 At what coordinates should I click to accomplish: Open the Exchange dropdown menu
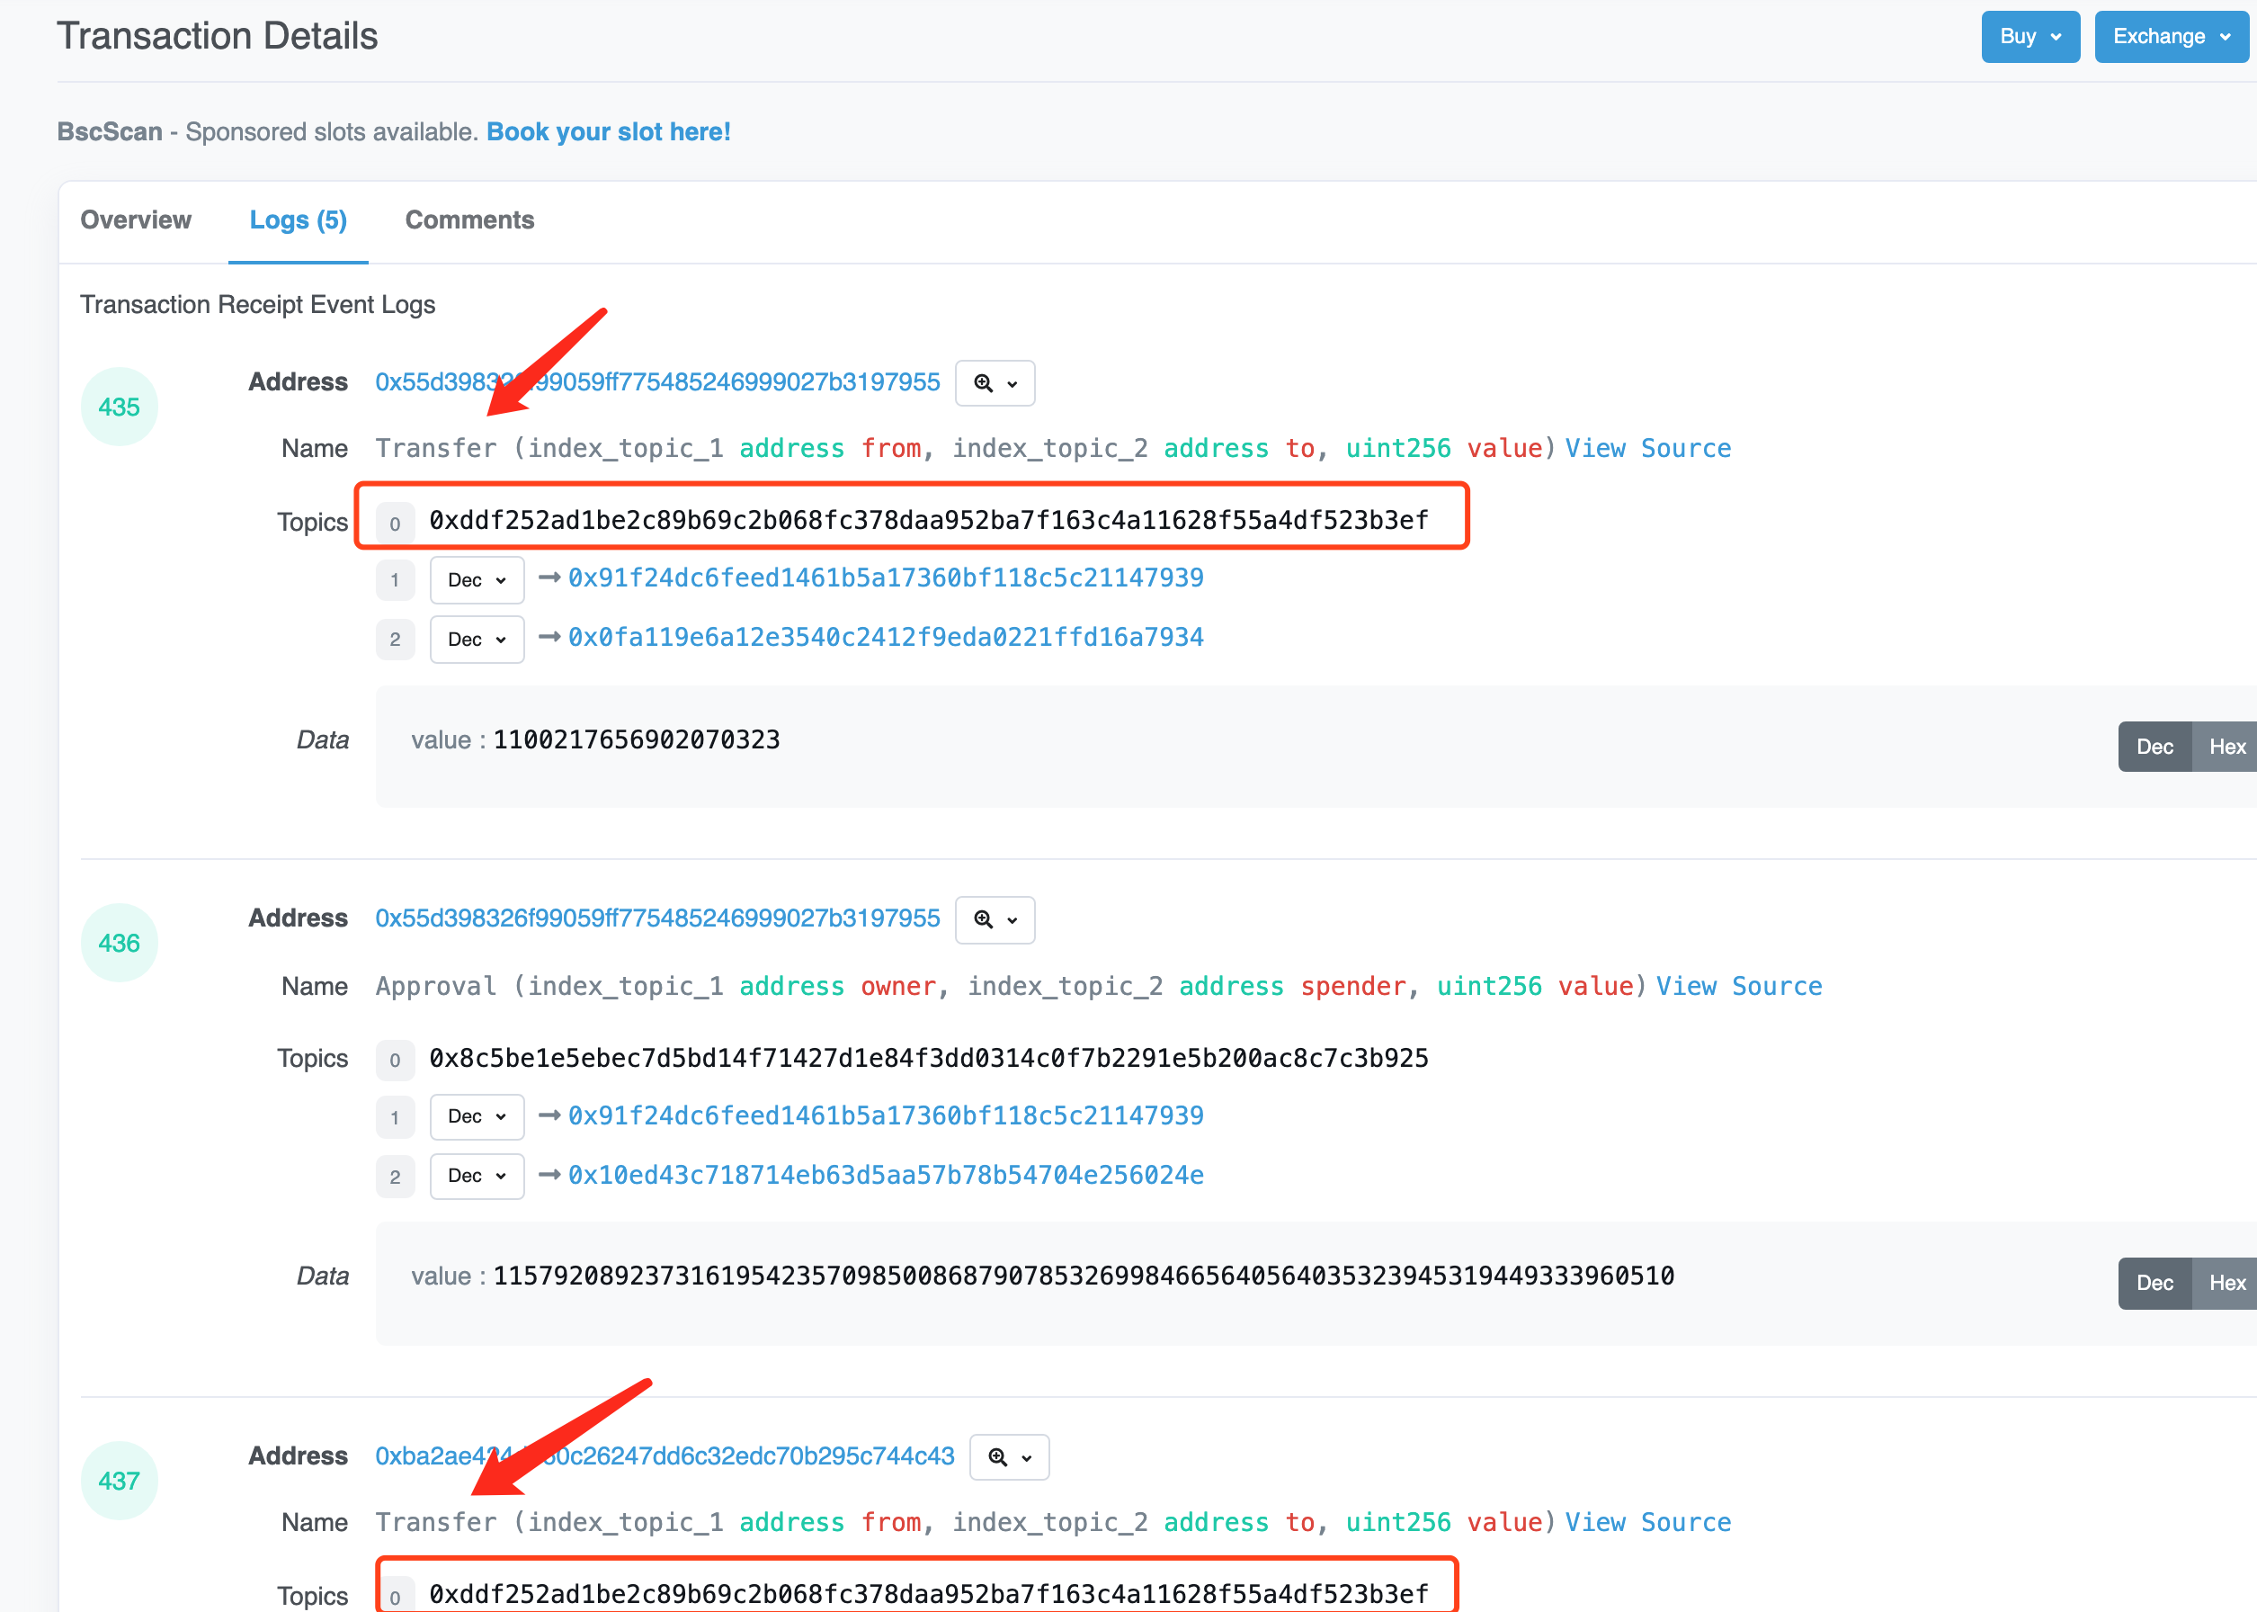coord(2170,37)
